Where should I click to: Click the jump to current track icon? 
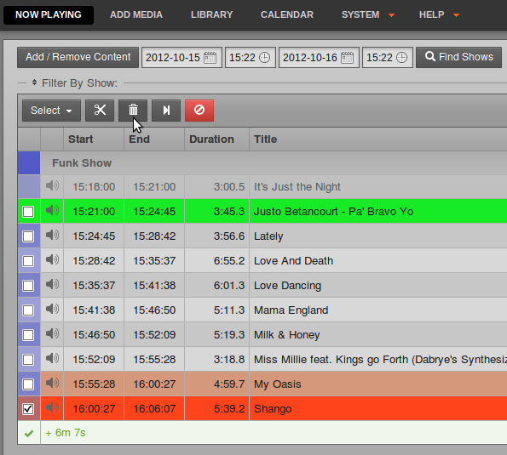tap(166, 111)
